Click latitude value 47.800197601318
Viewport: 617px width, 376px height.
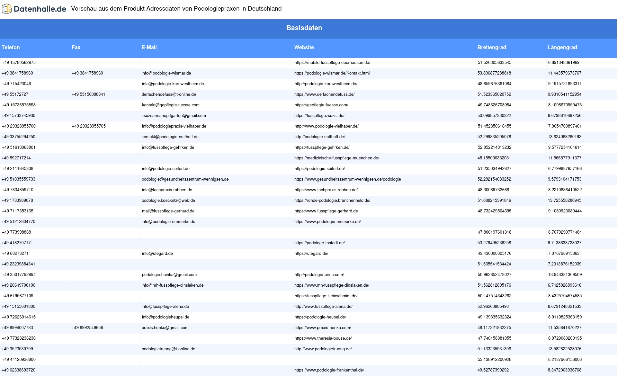click(495, 232)
